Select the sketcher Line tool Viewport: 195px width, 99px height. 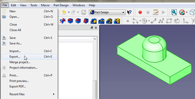tap(153, 21)
